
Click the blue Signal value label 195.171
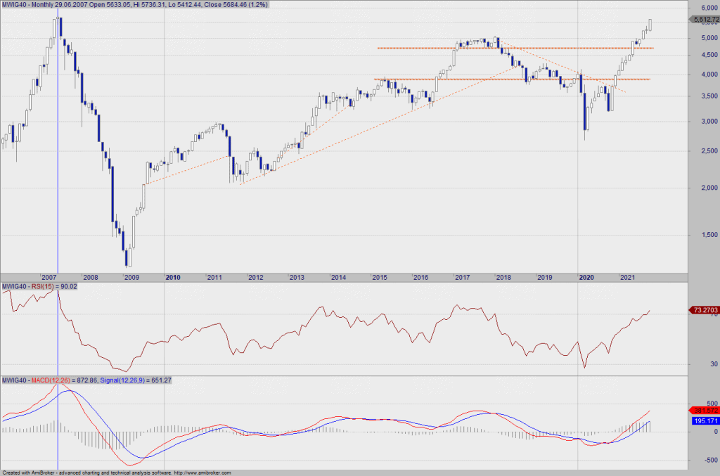(x=703, y=420)
